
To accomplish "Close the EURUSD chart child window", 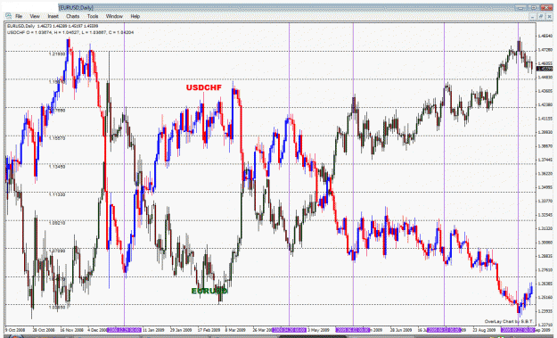I will [x=549, y=17].
